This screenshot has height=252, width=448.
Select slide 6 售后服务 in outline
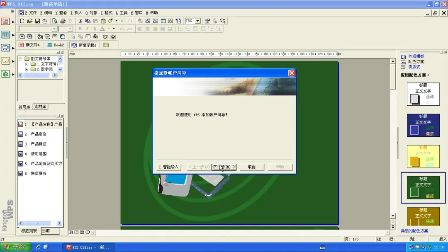click(x=38, y=174)
